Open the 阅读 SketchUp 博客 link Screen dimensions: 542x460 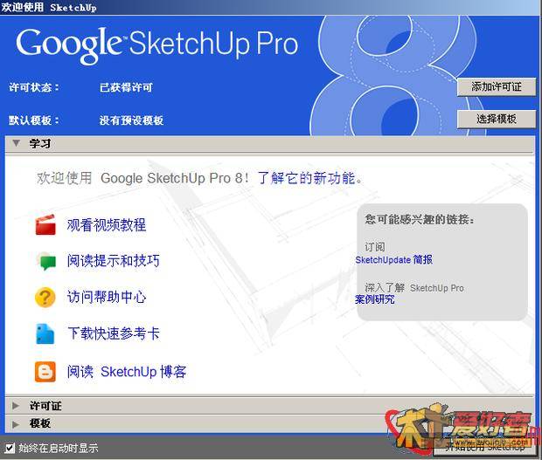click(x=127, y=372)
